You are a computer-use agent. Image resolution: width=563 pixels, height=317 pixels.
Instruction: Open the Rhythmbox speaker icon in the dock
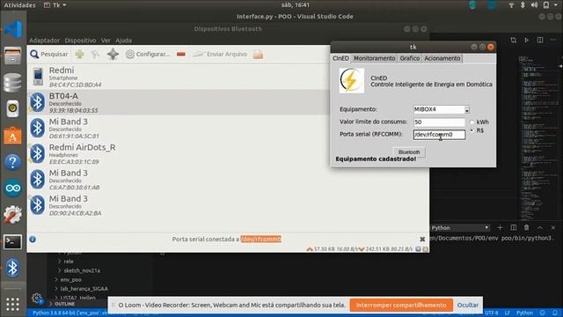coord(13,108)
